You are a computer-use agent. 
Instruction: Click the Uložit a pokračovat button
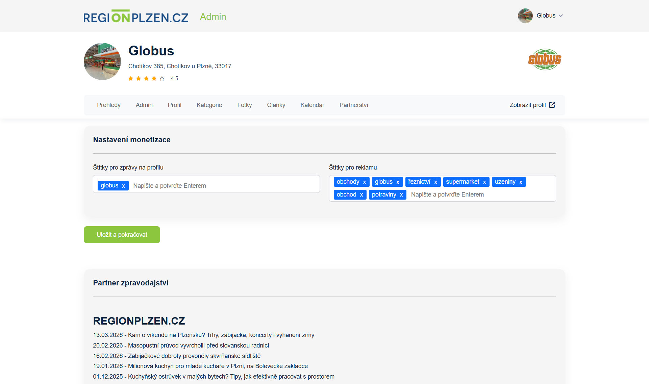(x=122, y=235)
